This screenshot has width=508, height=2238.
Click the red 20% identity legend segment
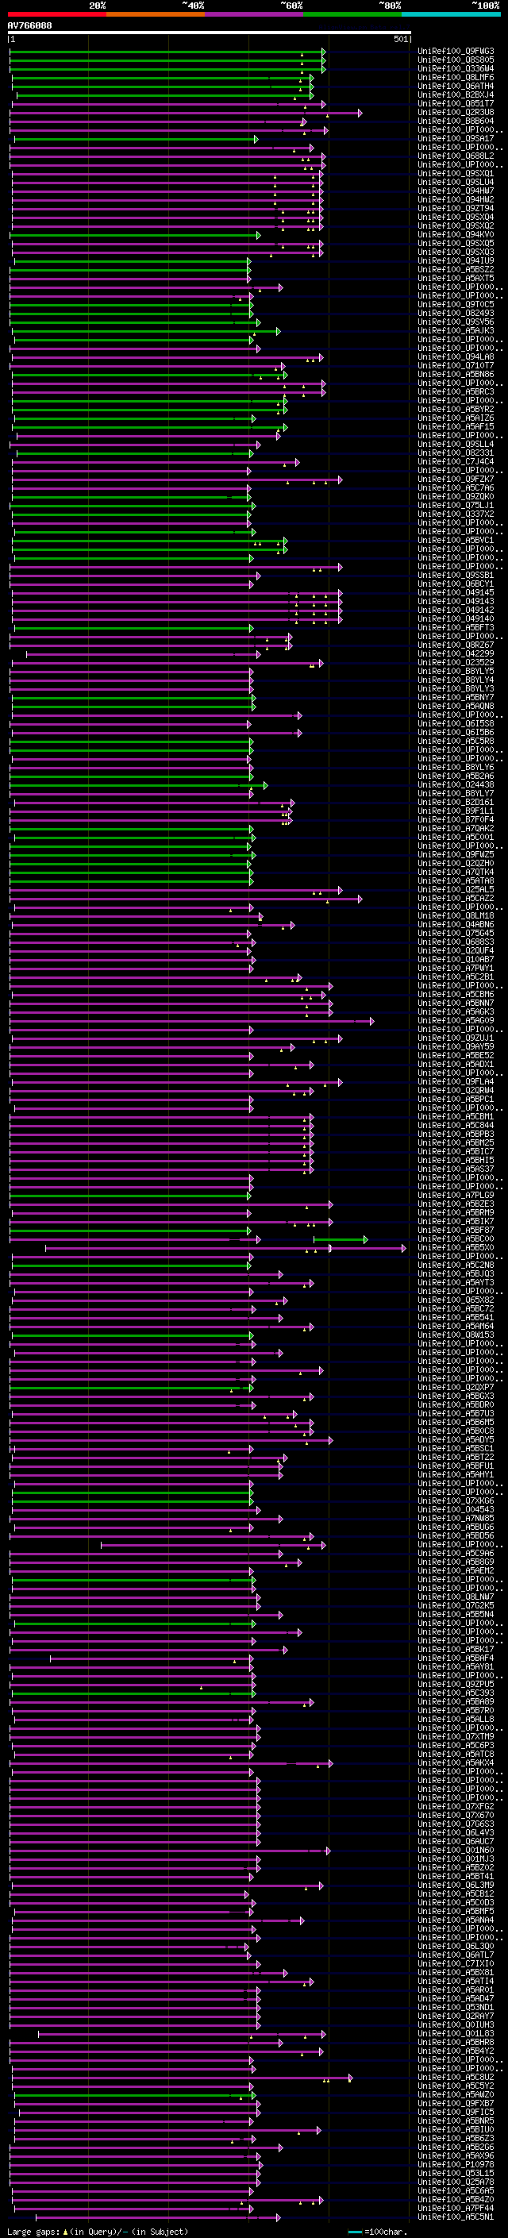(56, 14)
